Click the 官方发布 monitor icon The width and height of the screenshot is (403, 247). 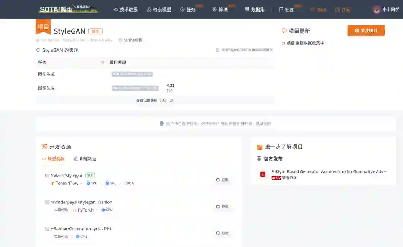pos(259,159)
